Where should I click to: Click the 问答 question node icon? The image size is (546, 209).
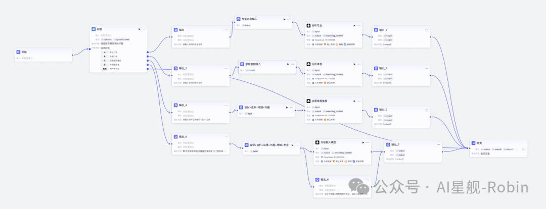point(93,29)
